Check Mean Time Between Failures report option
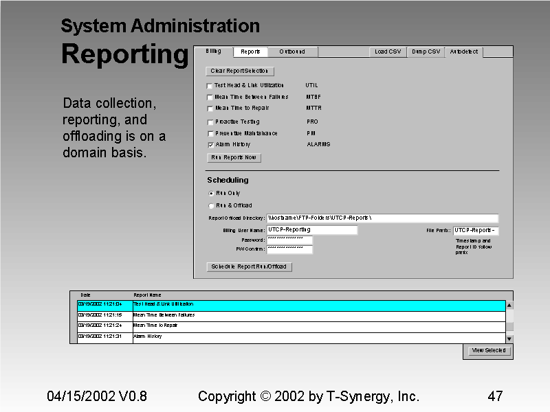 [x=210, y=97]
